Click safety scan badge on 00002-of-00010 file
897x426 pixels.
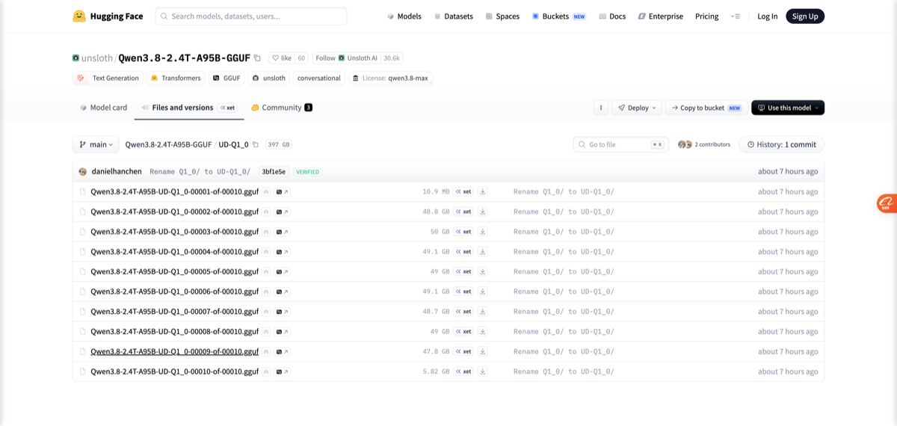click(265, 212)
